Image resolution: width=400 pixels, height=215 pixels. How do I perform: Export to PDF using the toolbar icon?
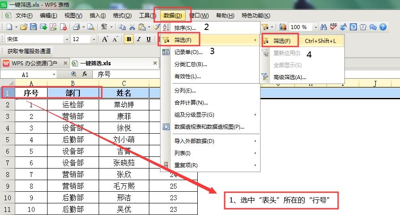pyautogui.click(x=53, y=27)
